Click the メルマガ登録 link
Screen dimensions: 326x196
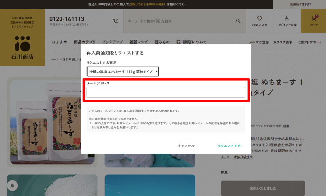259,42
